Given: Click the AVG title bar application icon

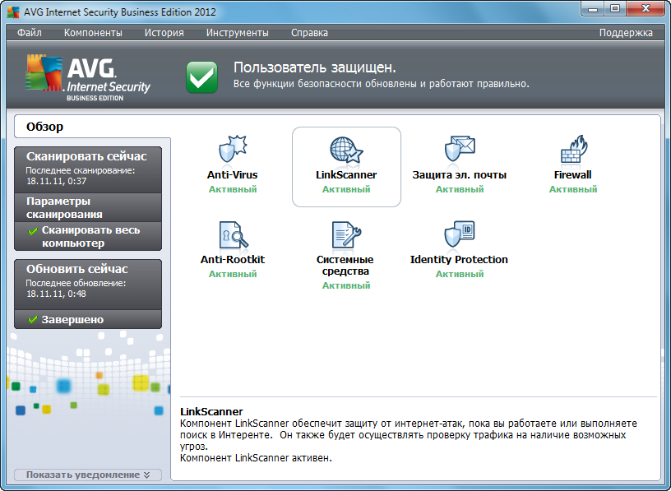Looking at the screenshot, I should click(x=13, y=12).
